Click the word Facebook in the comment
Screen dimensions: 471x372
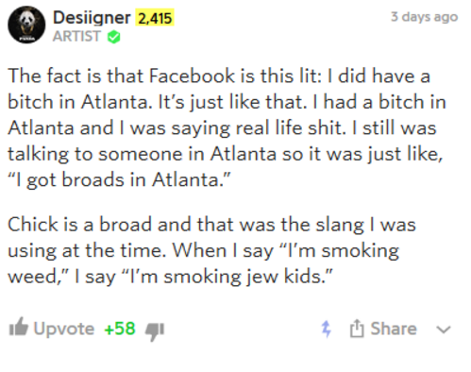tap(192, 76)
